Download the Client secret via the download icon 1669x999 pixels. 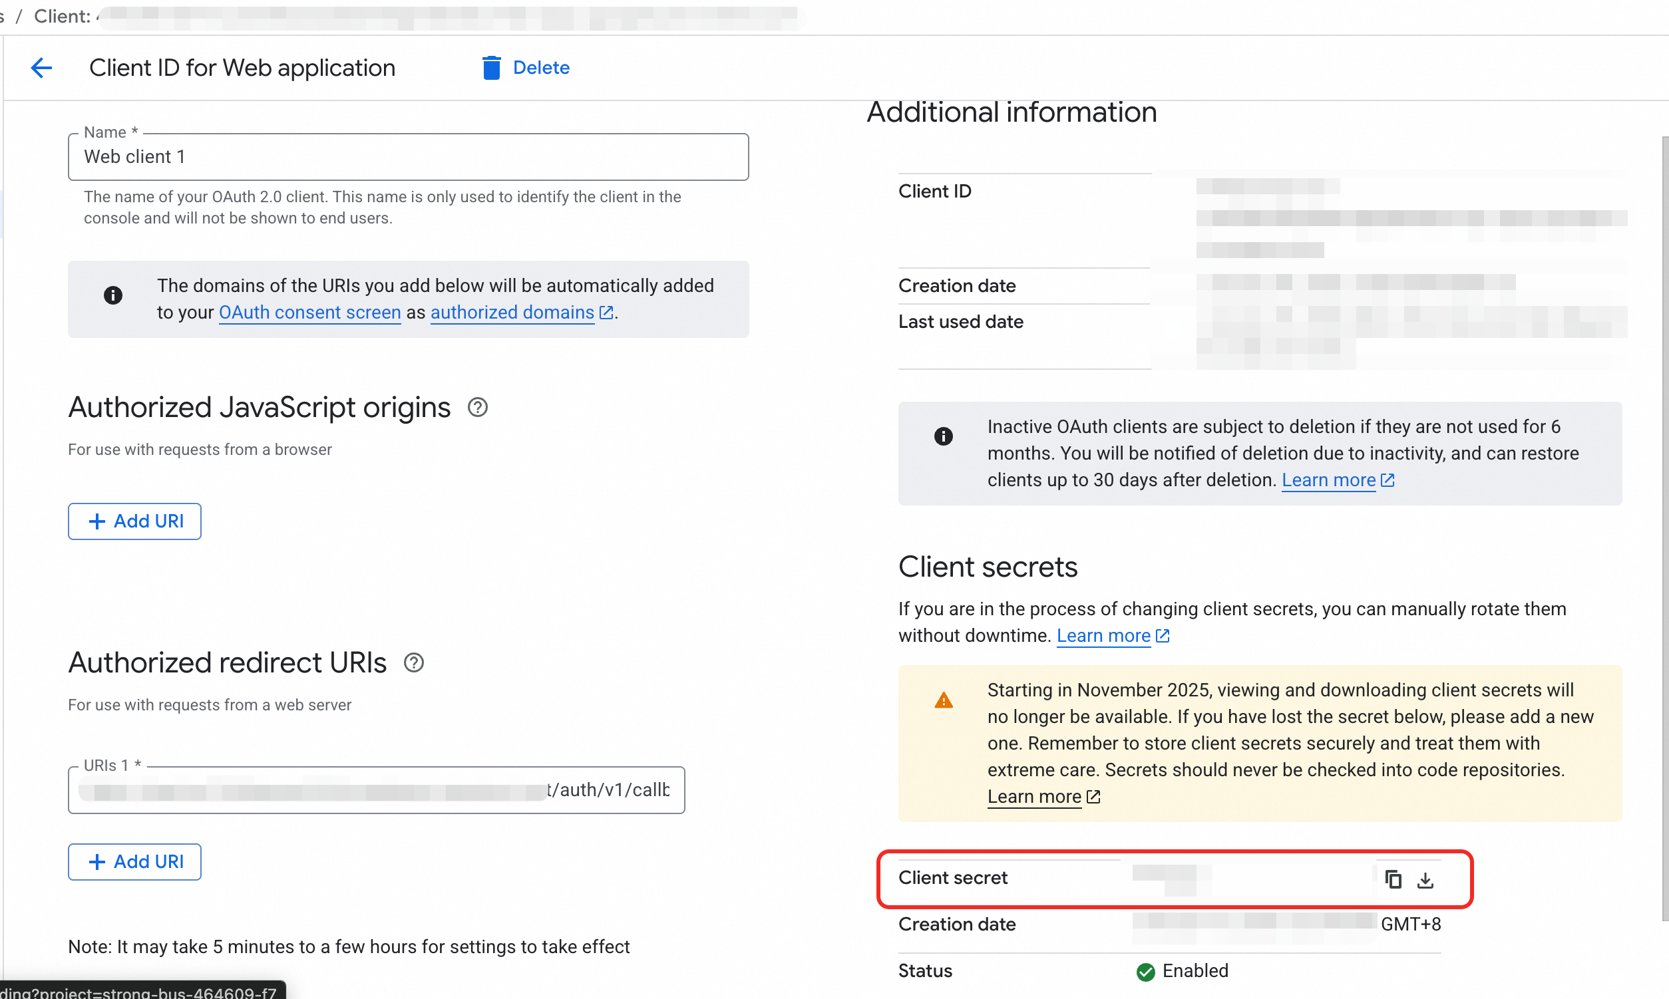(x=1426, y=879)
